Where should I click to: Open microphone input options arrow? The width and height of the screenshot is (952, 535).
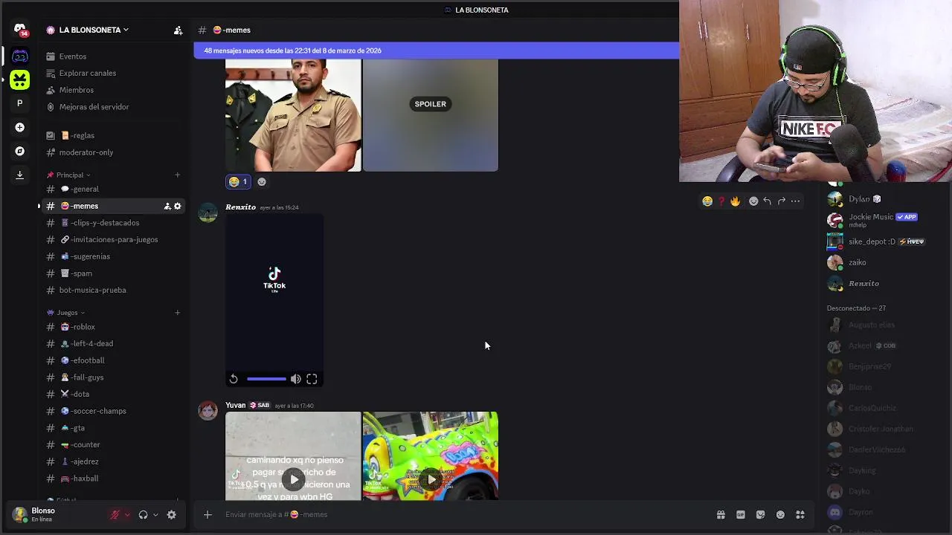[127, 514]
